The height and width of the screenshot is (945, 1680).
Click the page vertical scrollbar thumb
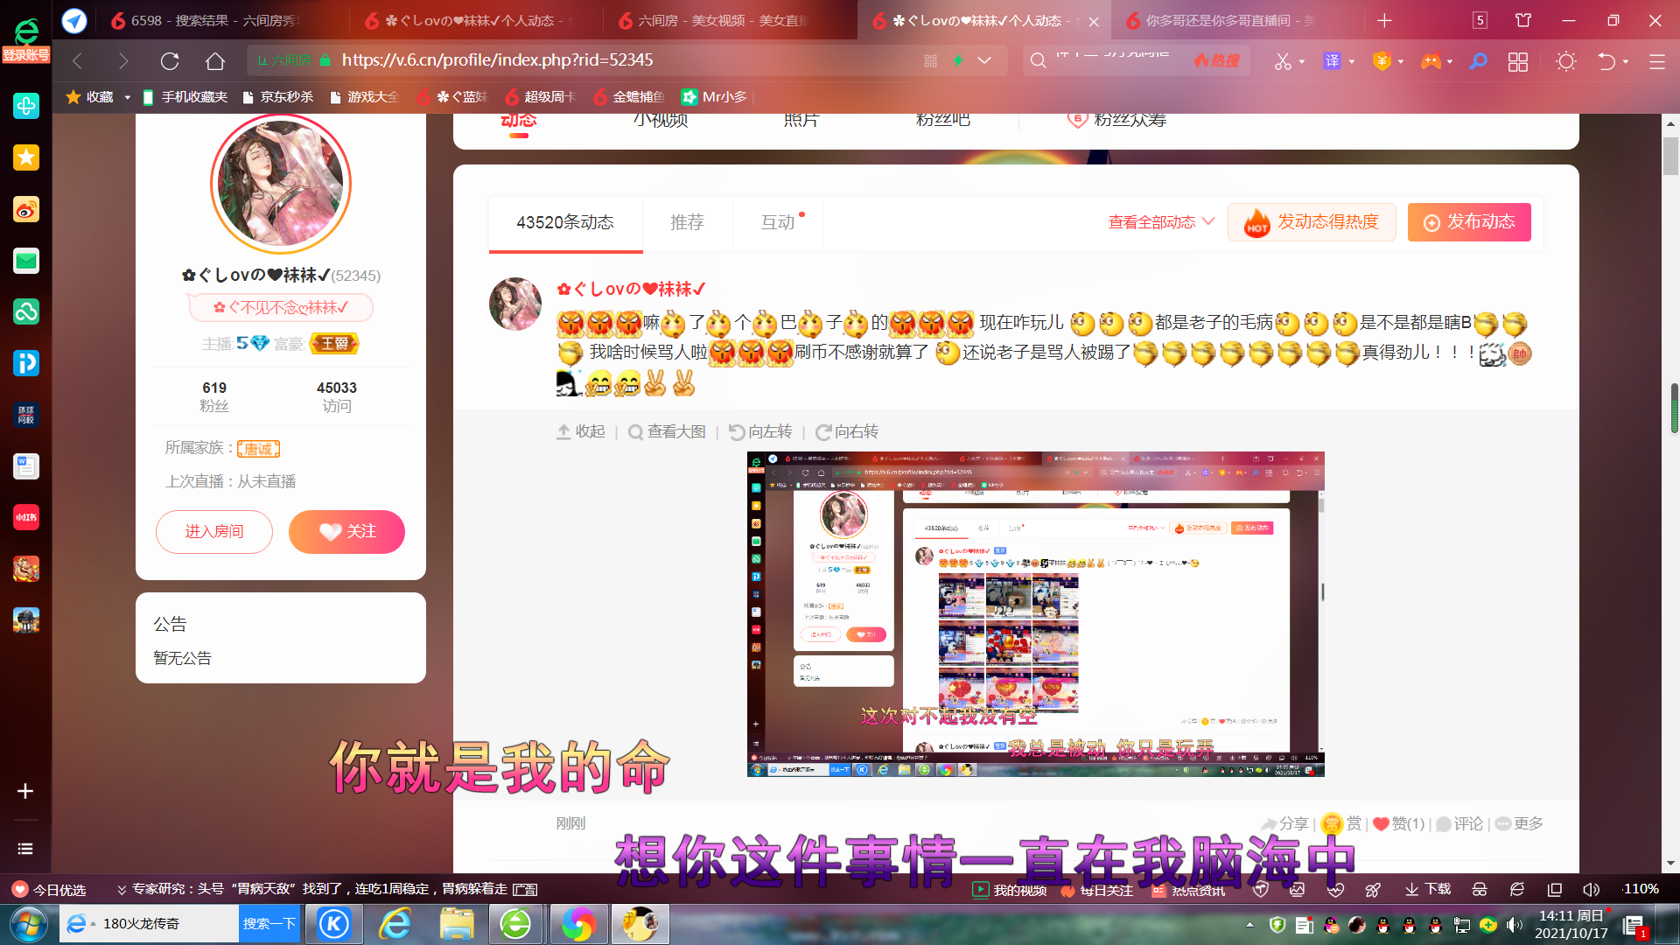click(x=1670, y=156)
